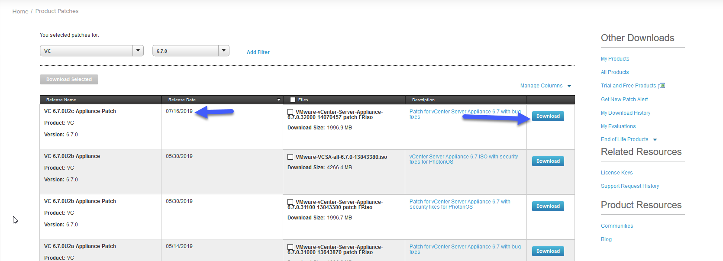Check the 6.7.0.32000-14070457 patch file checkbox

pos(290,112)
